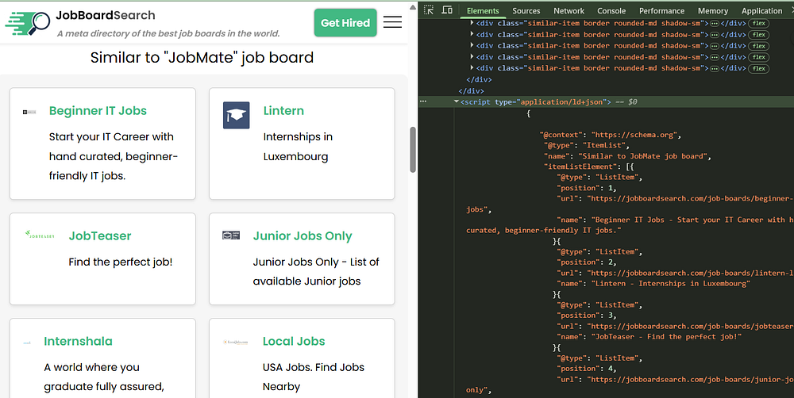794x398 pixels.
Task: Open the Memory tab
Action: tap(712, 10)
